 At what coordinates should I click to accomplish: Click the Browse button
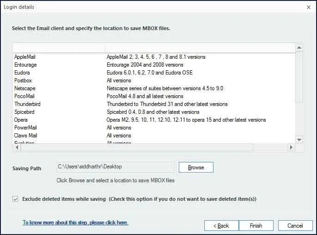196,167
